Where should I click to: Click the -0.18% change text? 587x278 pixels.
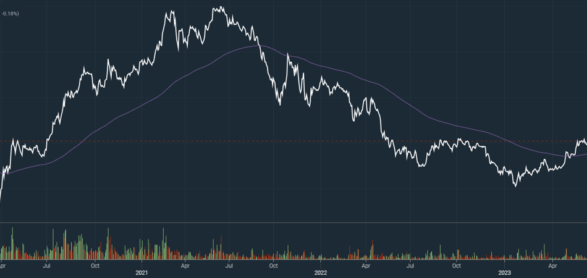point(10,13)
